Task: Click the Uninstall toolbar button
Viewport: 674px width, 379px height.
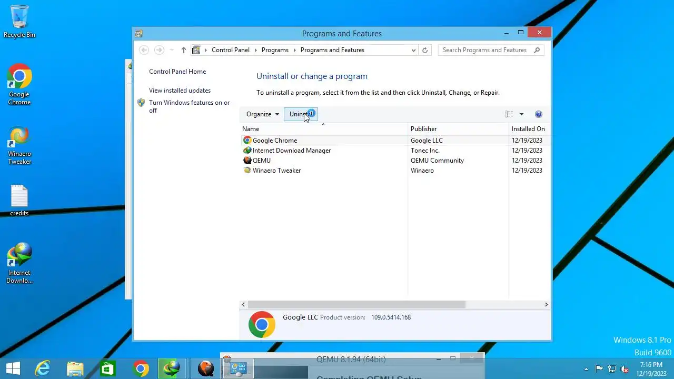Action: tap(301, 114)
